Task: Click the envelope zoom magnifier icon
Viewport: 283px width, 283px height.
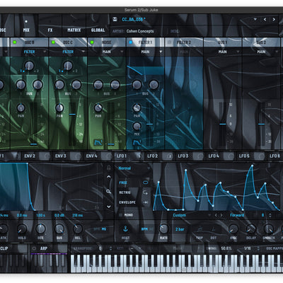Action: click(x=108, y=191)
